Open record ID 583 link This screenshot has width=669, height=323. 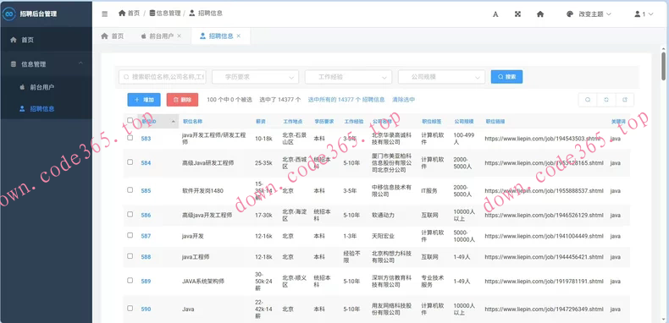click(146, 139)
